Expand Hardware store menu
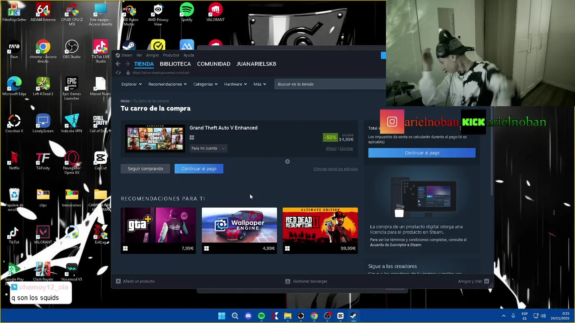575x323 pixels. [x=235, y=84]
